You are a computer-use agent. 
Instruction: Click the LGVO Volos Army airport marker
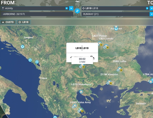[x=75, y=106]
